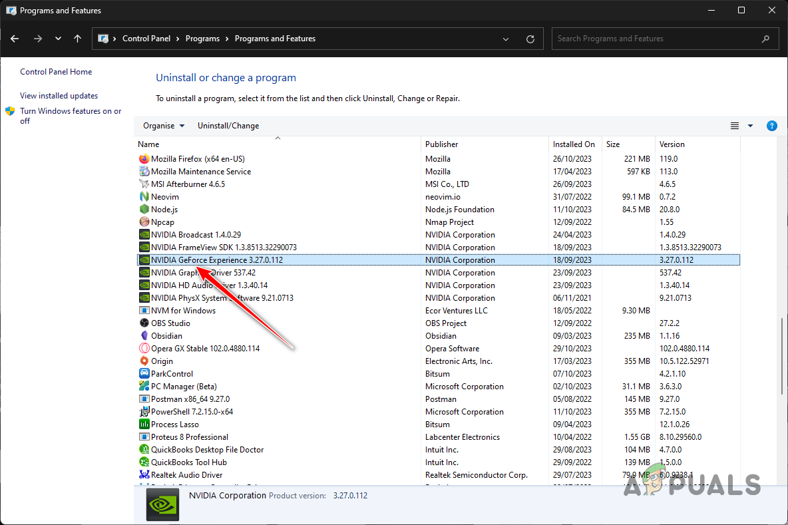Open Help using the blue question mark icon
The height and width of the screenshot is (525, 788).
[771, 125]
